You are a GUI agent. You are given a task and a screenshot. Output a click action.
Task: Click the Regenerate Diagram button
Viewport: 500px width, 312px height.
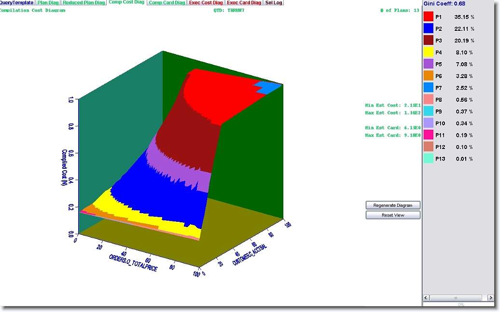pyautogui.click(x=393, y=205)
